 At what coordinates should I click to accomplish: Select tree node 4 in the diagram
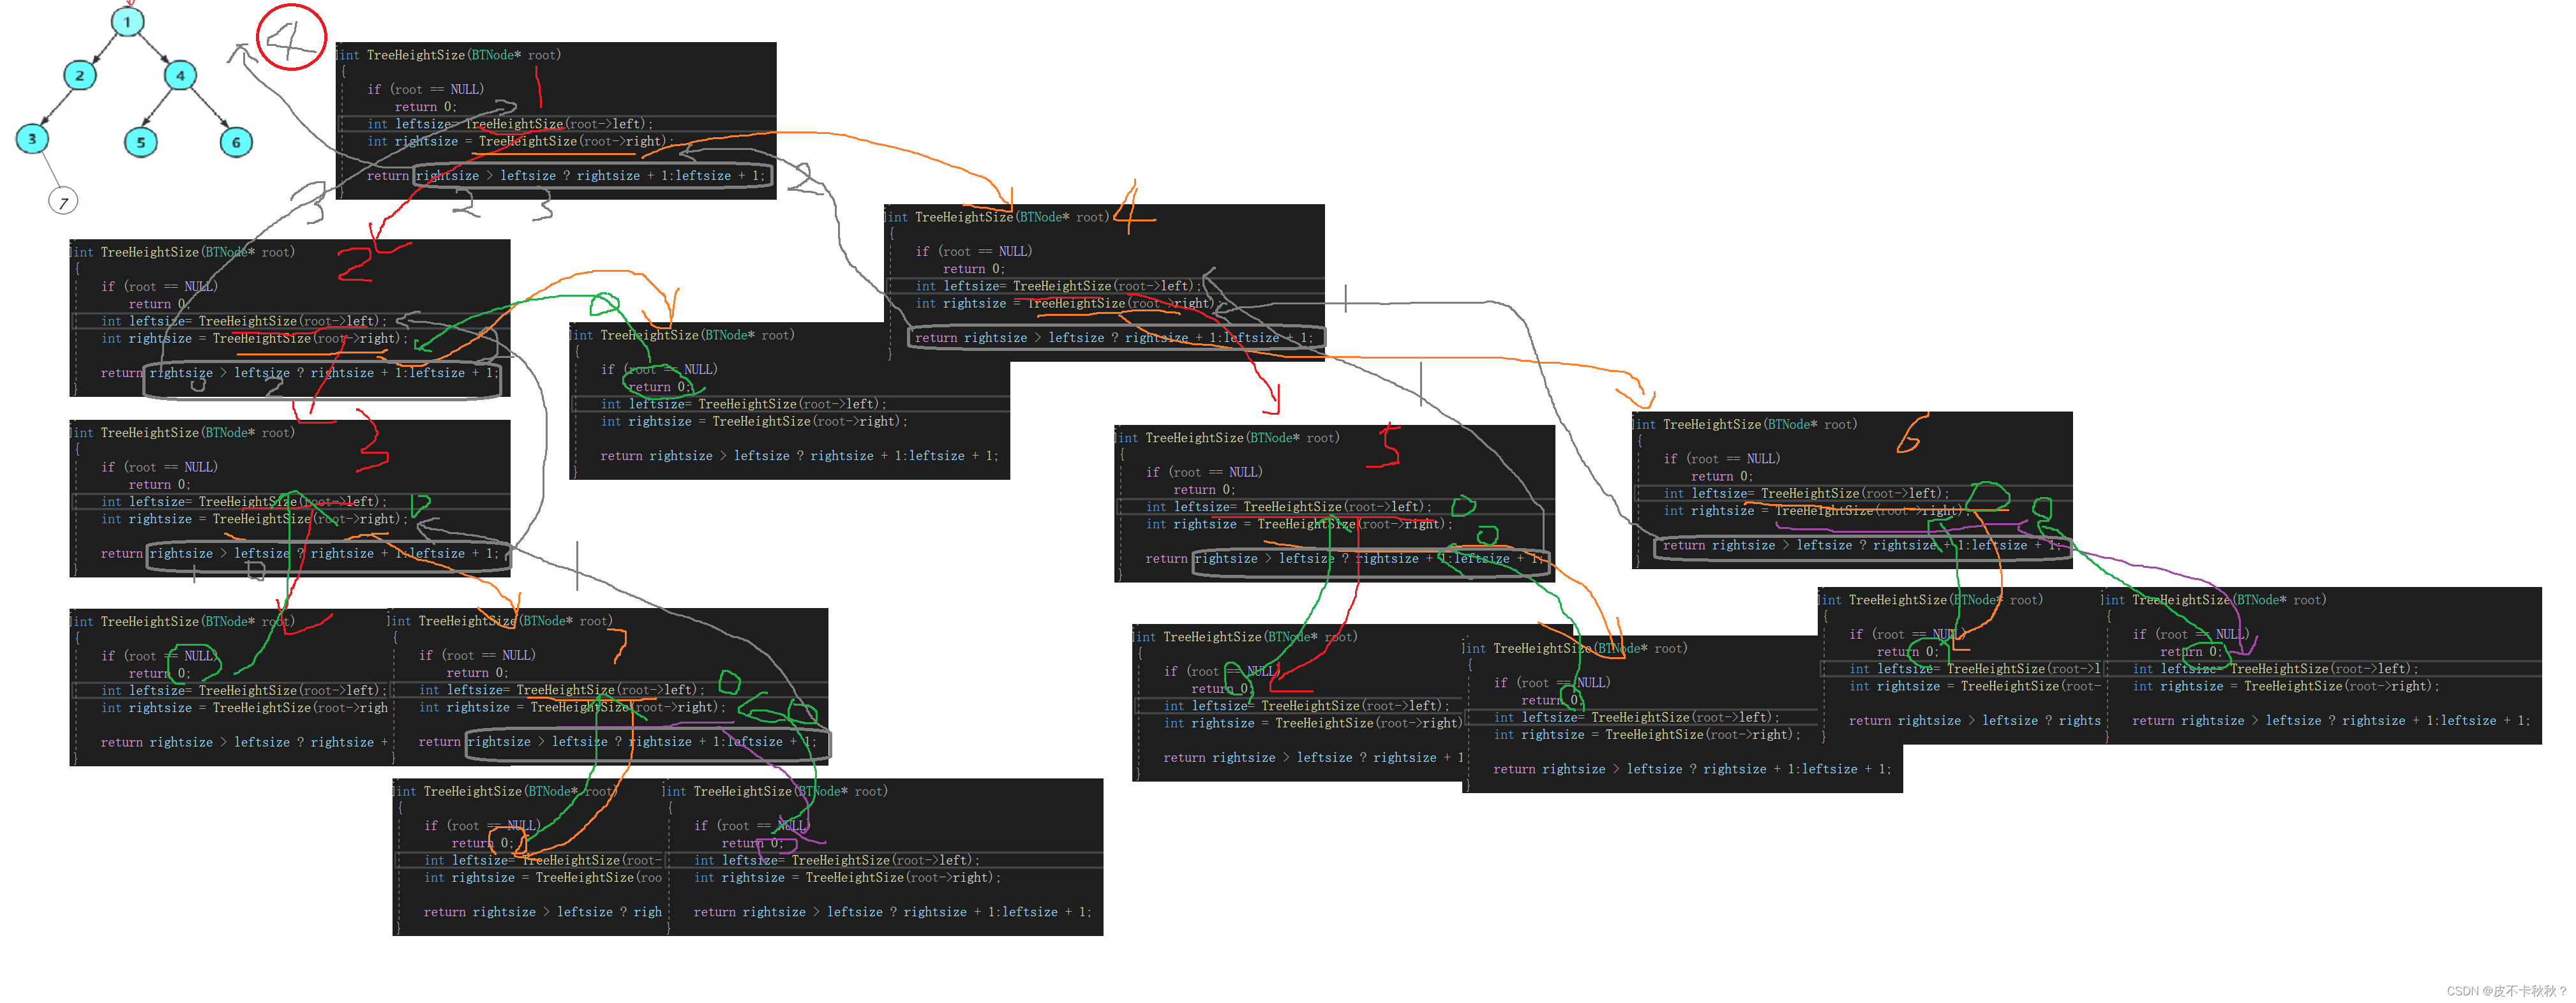[x=180, y=75]
